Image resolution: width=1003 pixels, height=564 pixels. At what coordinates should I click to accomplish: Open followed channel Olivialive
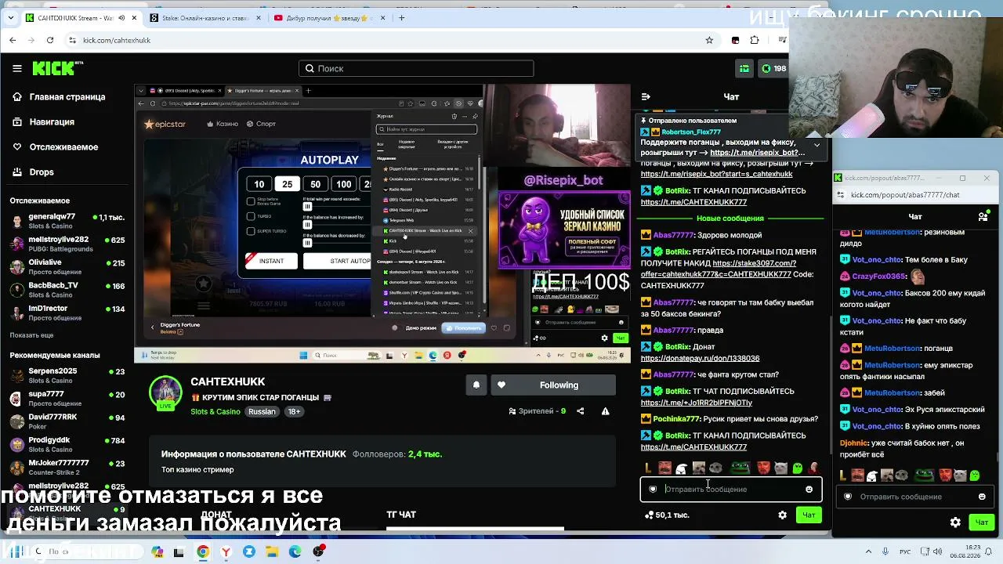coord(67,266)
